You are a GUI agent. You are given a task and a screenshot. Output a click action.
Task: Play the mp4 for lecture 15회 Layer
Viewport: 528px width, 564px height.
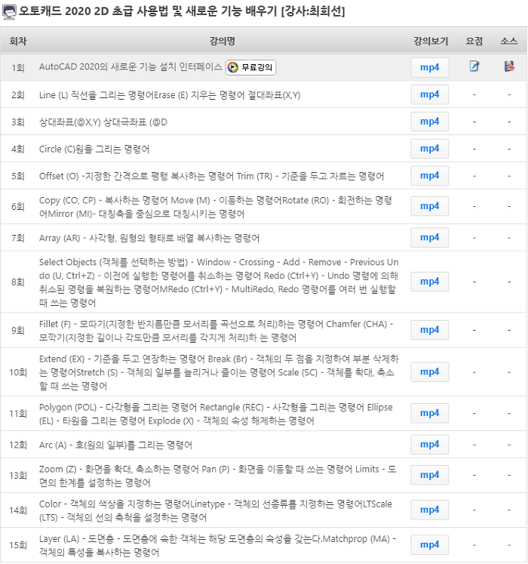click(429, 544)
